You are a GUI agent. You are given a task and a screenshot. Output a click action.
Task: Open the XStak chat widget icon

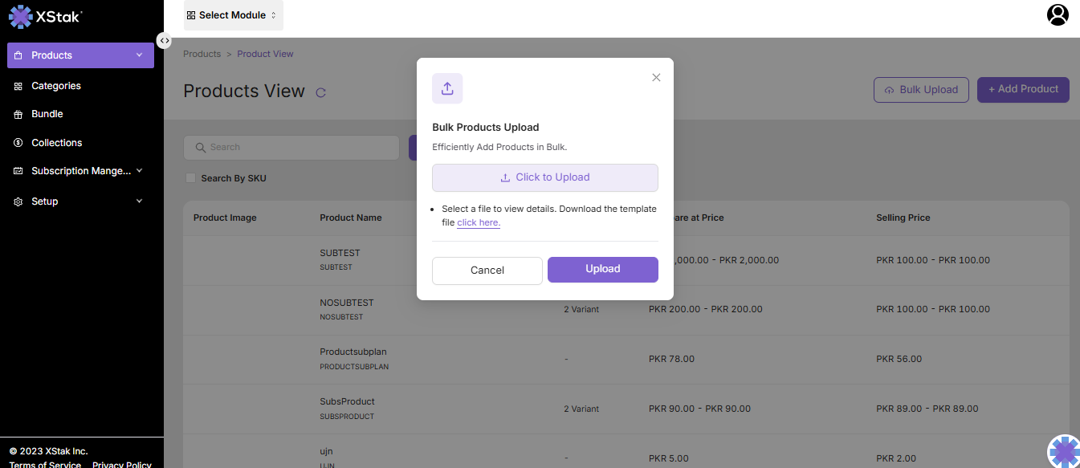tap(1064, 451)
